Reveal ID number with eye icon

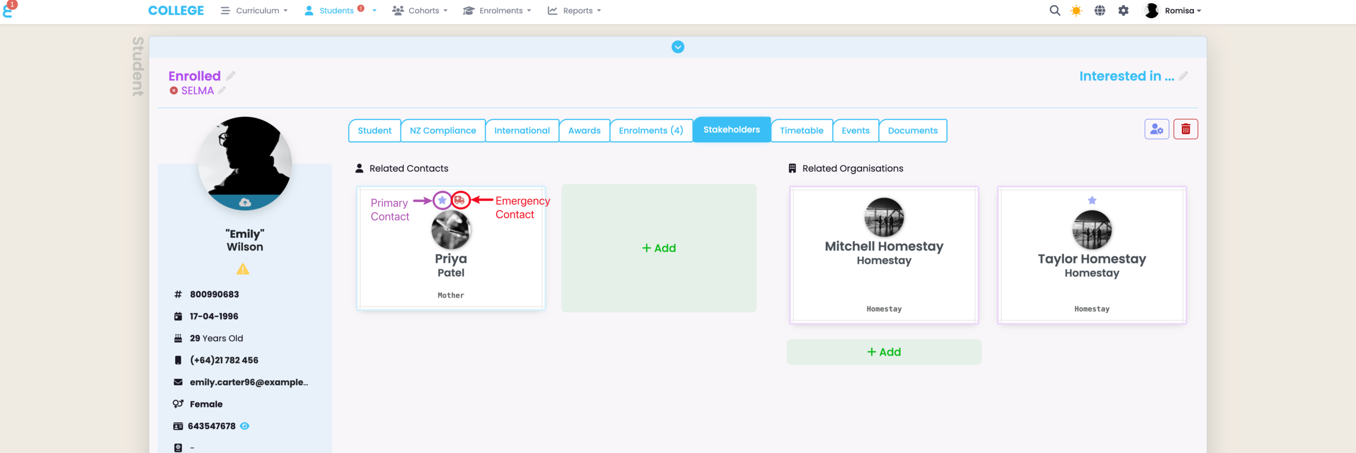pos(245,426)
